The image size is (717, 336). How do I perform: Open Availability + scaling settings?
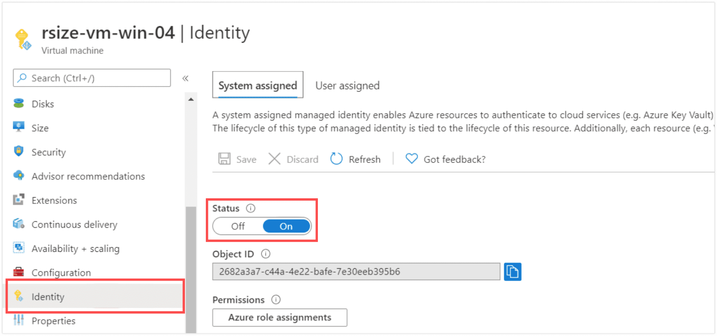tap(75, 249)
